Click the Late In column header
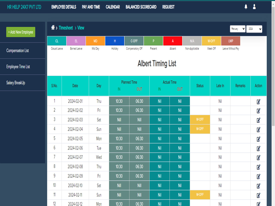Screen dimensions: 275x206 220,86
